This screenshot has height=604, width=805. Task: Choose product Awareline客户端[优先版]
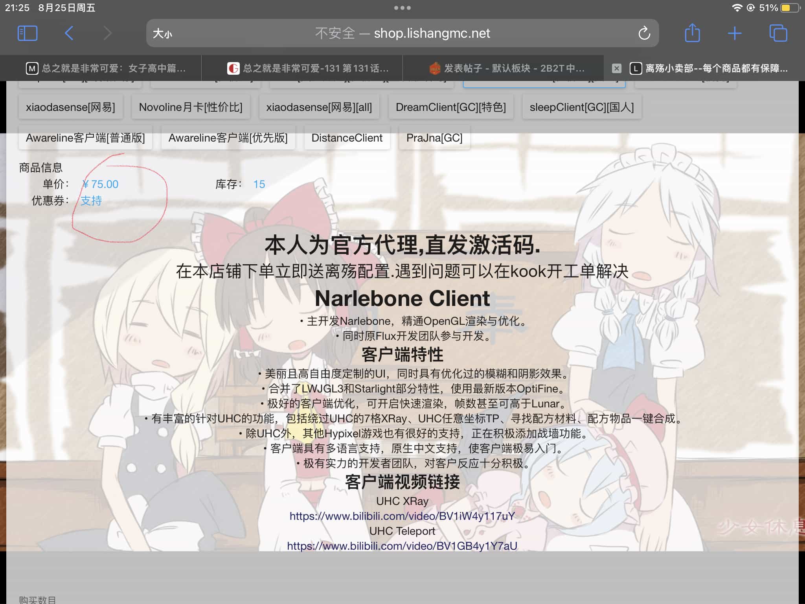[228, 138]
